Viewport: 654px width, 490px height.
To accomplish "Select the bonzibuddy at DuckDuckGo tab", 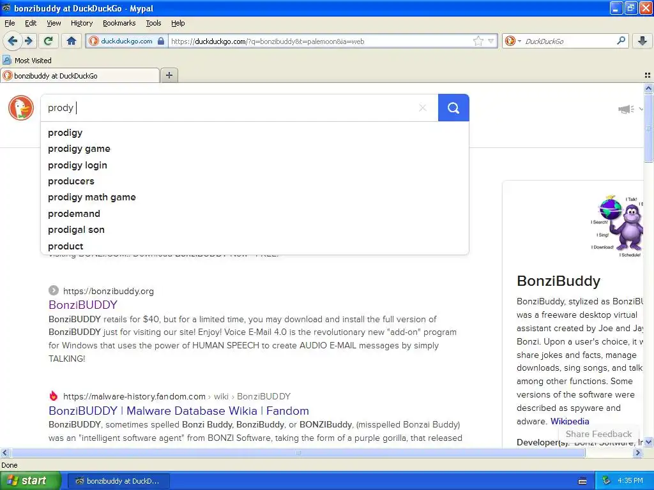I will (80, 75).
